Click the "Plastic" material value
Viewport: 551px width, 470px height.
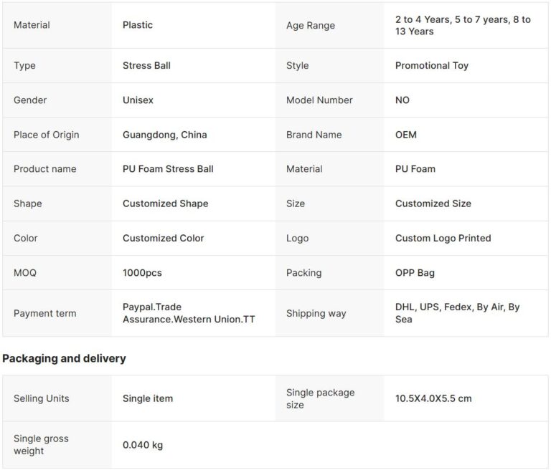click(138, 25)
